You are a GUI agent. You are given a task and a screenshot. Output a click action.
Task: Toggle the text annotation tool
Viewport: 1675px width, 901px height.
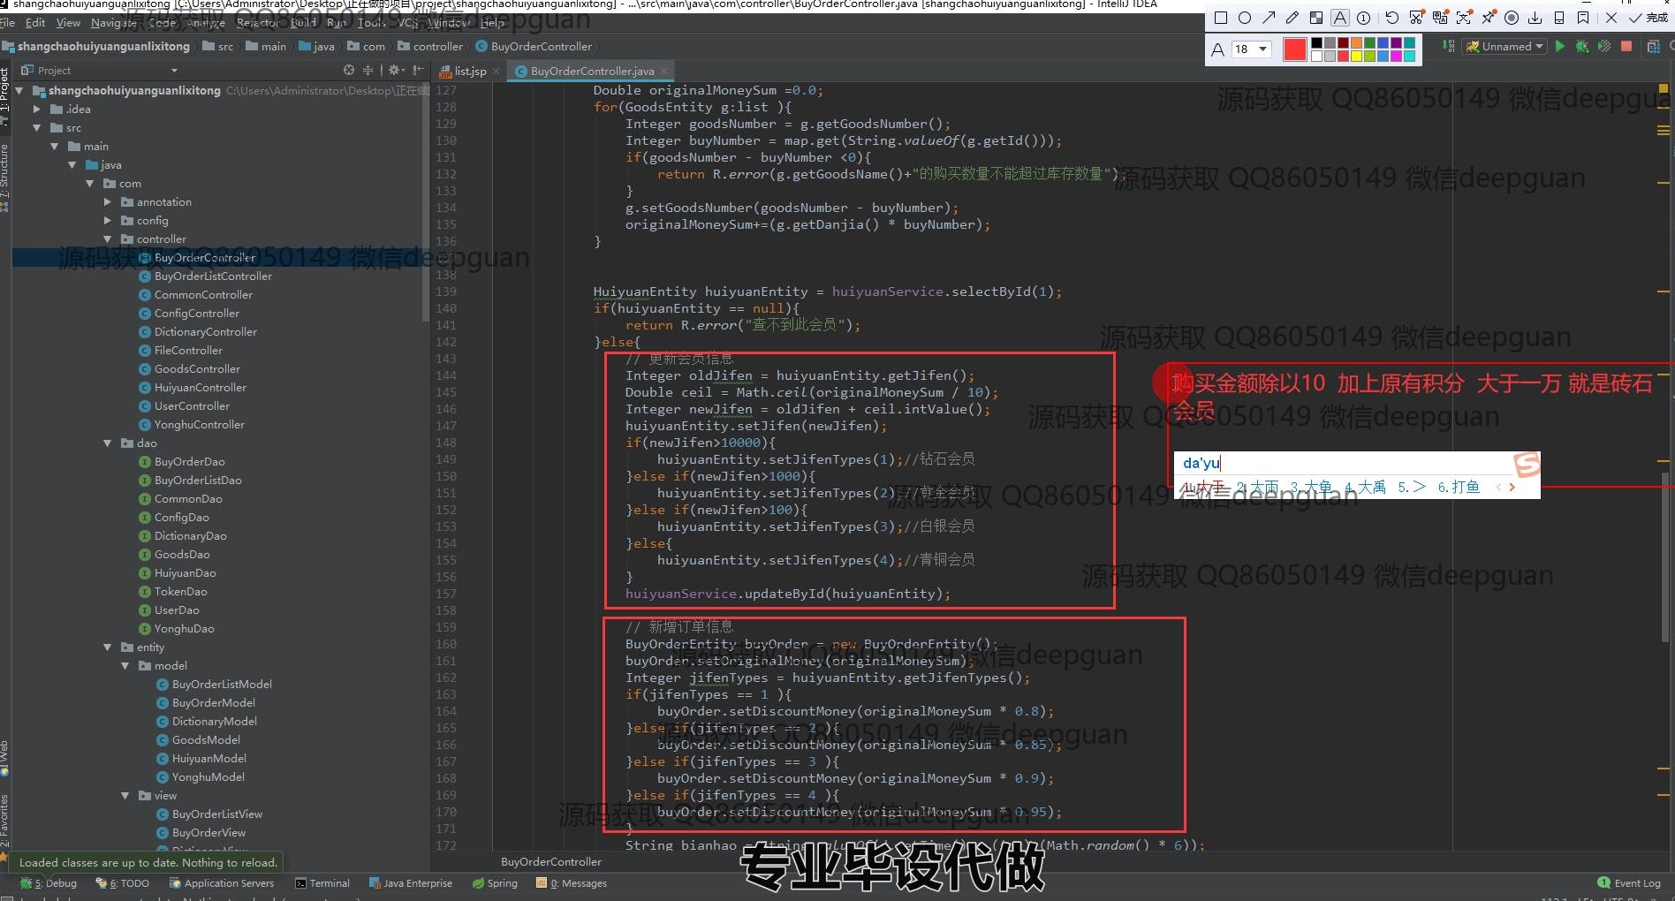click(x=1340, y=18)
